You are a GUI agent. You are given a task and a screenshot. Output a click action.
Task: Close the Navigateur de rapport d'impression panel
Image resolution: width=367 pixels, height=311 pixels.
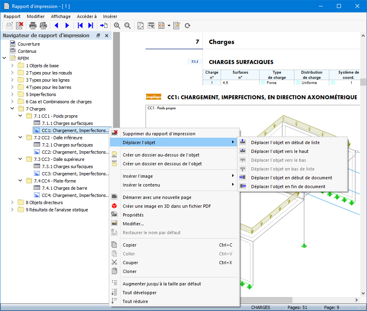click(x=107, y=36)
